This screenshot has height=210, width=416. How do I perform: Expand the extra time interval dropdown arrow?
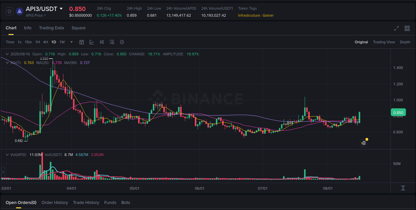click(71, 42)
